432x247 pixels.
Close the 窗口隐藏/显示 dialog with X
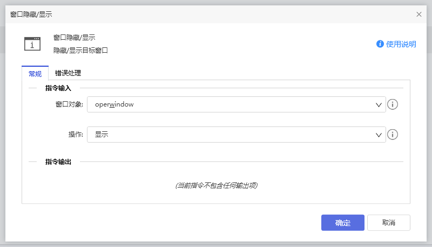pyautogui.click(x=419, y=15)
